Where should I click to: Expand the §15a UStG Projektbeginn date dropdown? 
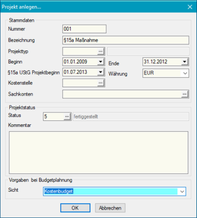[100, 73]
